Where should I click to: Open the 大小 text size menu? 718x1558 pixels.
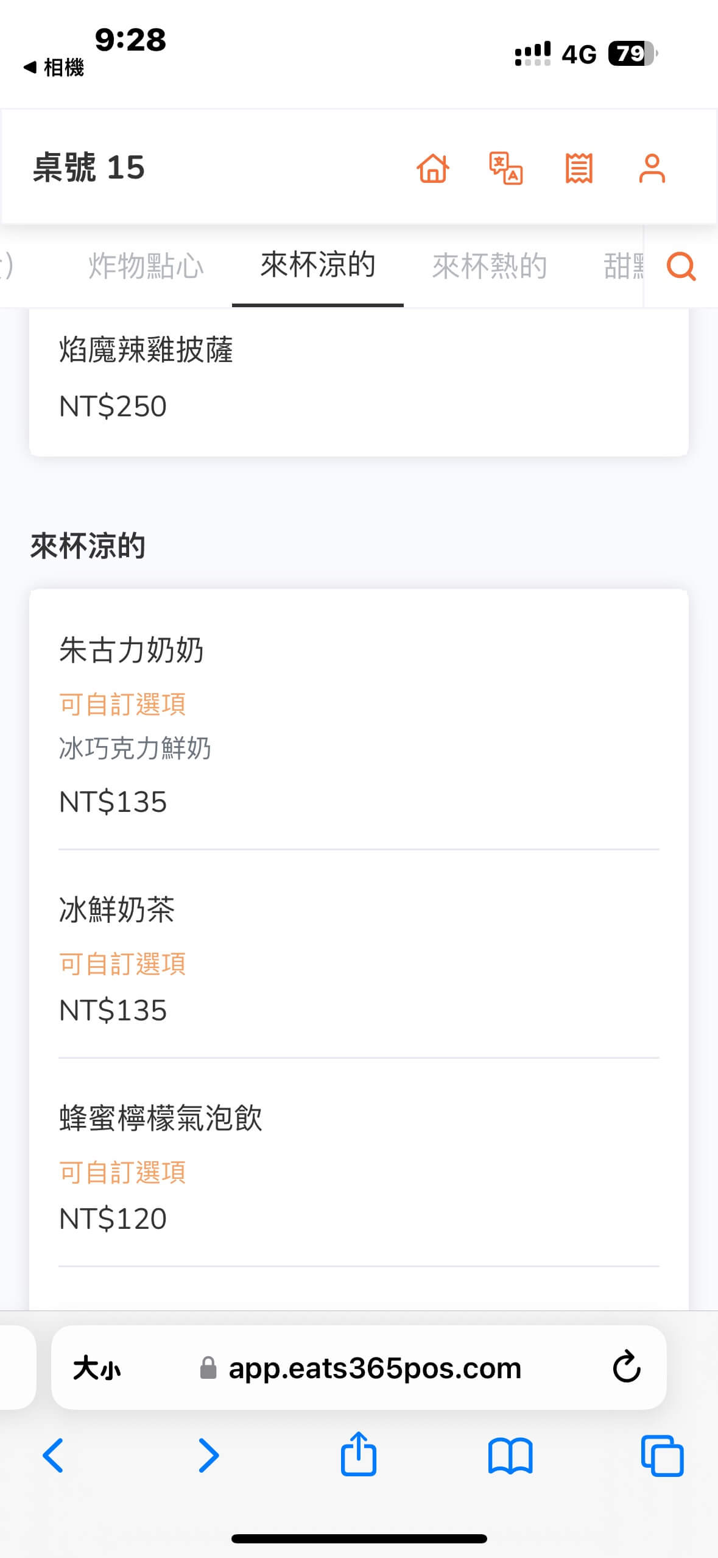97,1368
